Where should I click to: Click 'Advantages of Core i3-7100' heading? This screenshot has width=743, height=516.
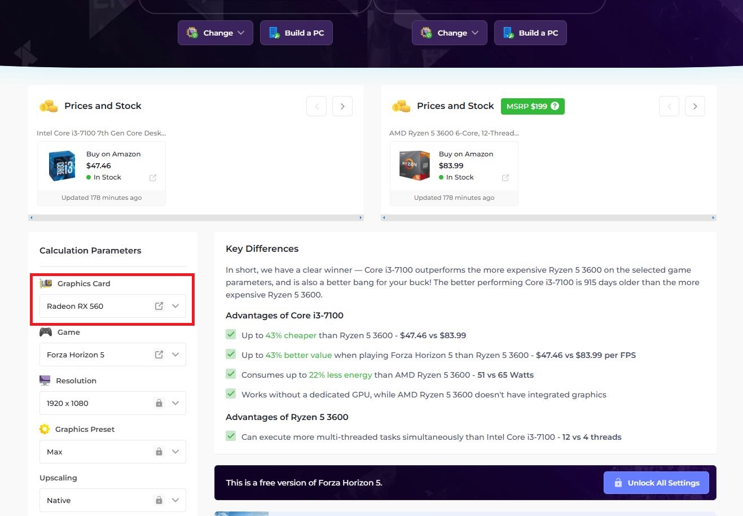(x=284, y=316)
